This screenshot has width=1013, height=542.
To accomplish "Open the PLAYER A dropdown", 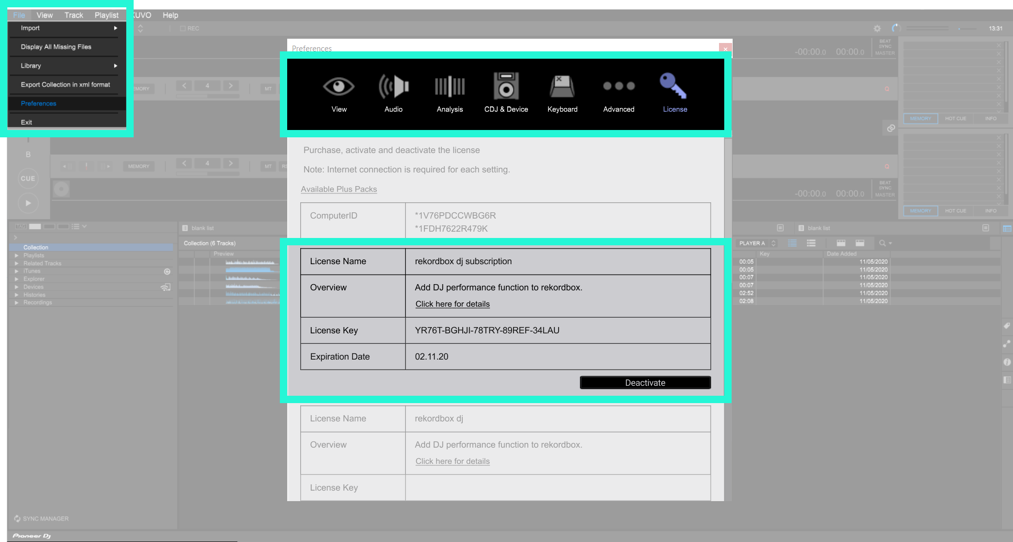I will pos(757,243).
